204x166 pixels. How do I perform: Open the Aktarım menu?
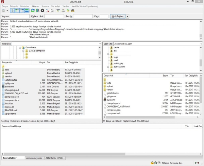pos(35,6)
